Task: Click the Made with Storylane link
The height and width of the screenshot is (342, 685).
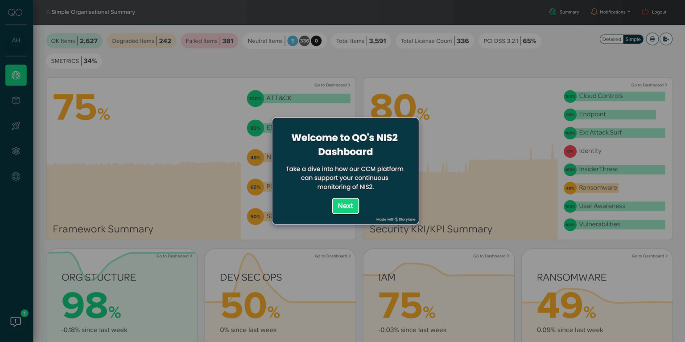Action: [x=396, y=219]
